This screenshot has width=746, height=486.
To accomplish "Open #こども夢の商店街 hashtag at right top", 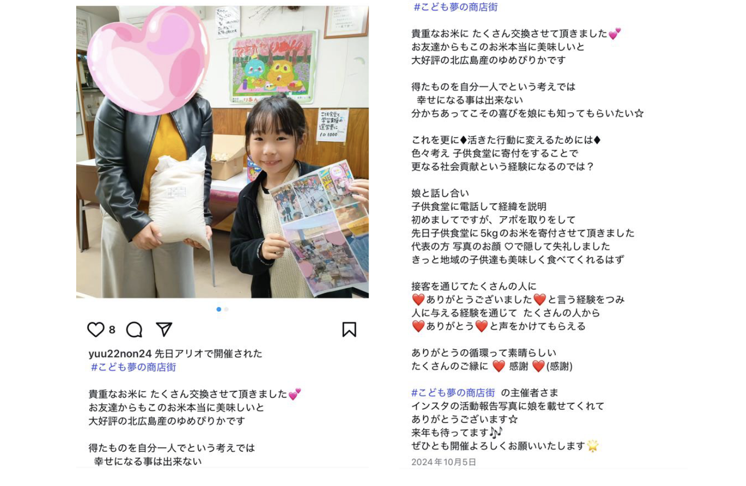I will click(455, 7).
